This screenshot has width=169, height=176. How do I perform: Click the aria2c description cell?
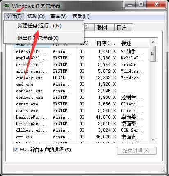(x=129, y=64)
